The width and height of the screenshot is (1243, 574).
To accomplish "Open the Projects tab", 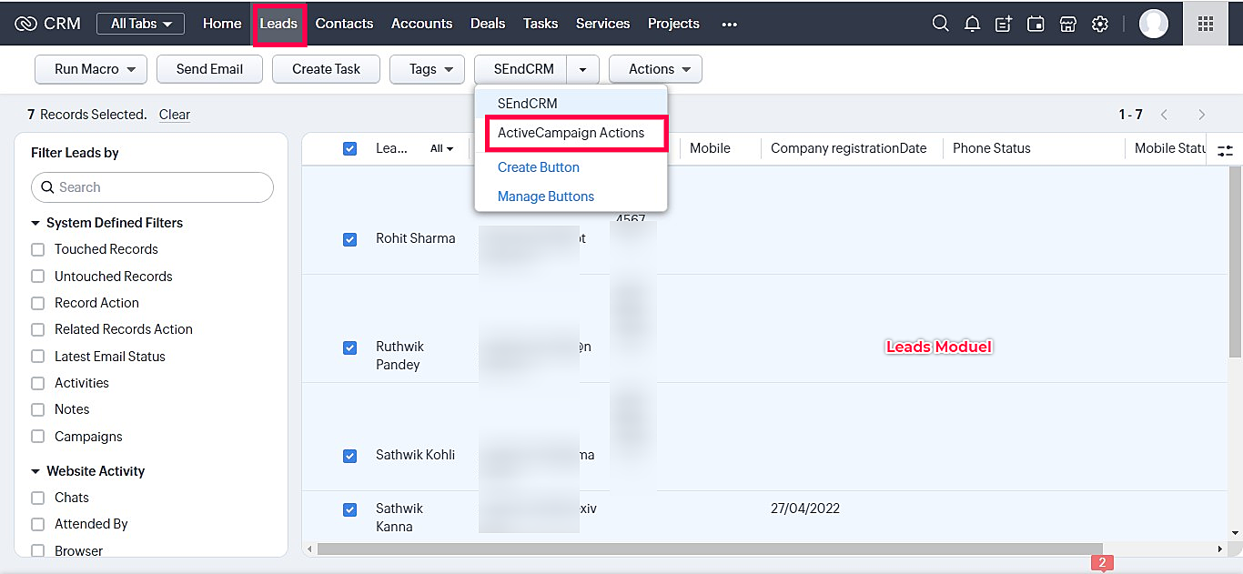I will click(673, 24).
